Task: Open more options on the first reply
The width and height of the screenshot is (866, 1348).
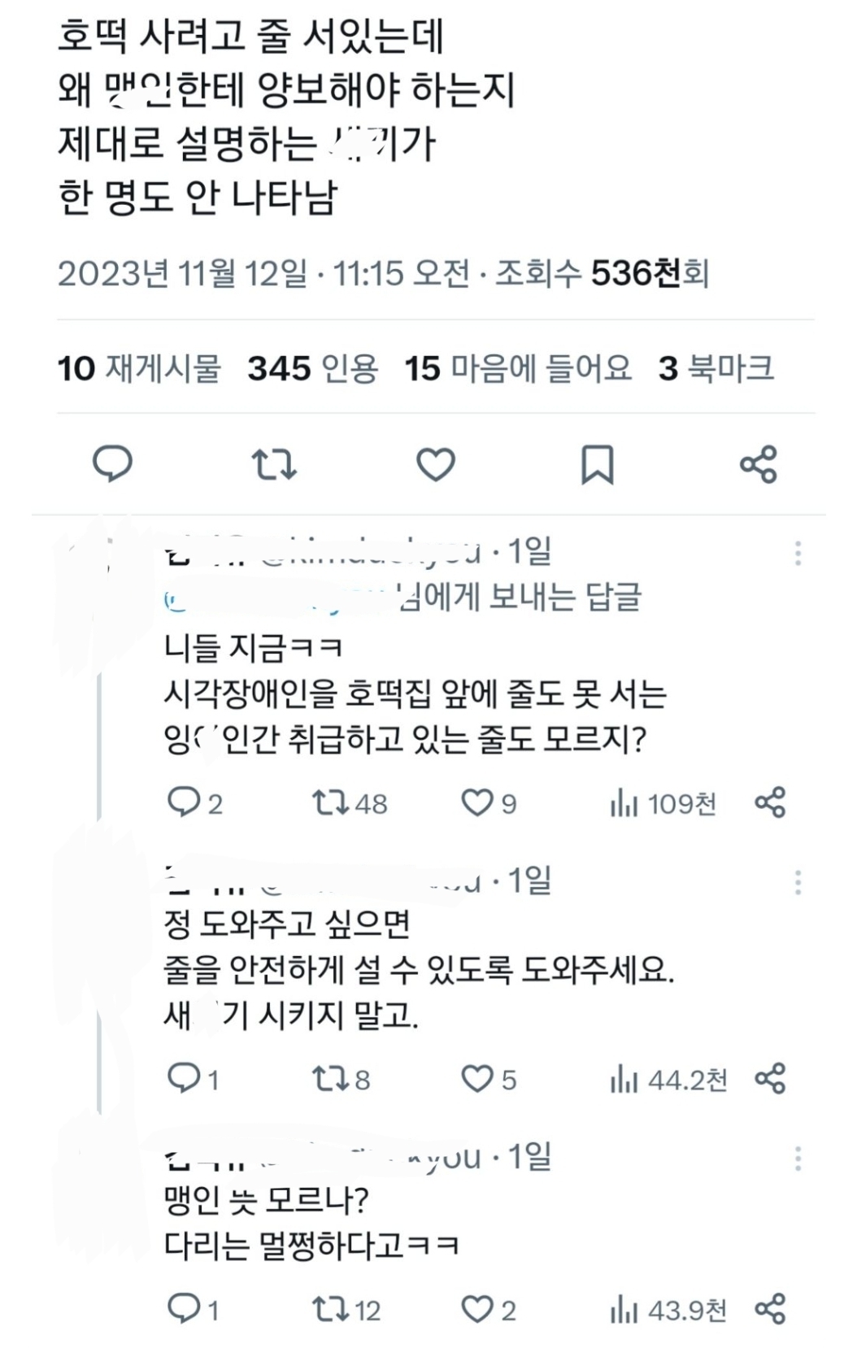Action: pos(798,554)
